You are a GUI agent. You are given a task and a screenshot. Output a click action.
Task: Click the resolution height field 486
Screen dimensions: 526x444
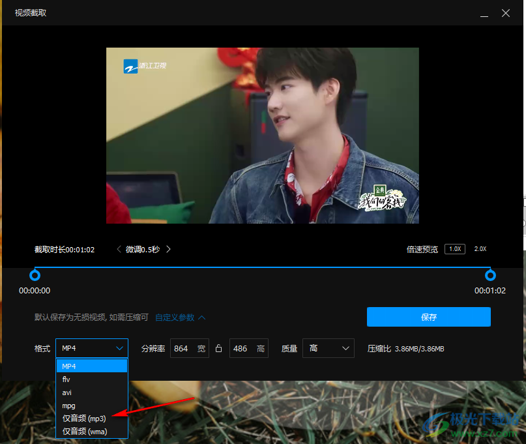(x=248, y=348)
